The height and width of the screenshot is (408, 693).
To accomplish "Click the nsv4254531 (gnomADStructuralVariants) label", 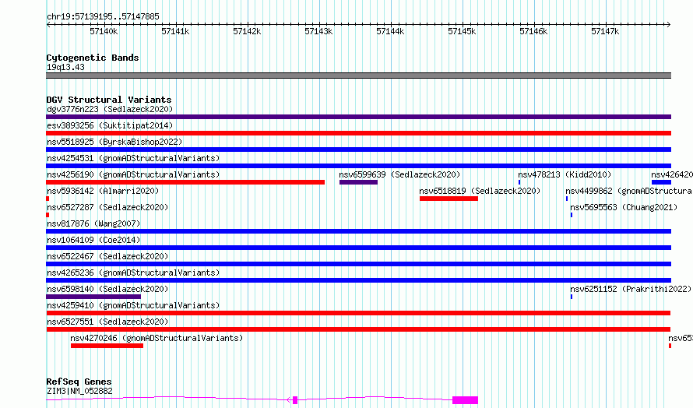I will click(133, 158).
